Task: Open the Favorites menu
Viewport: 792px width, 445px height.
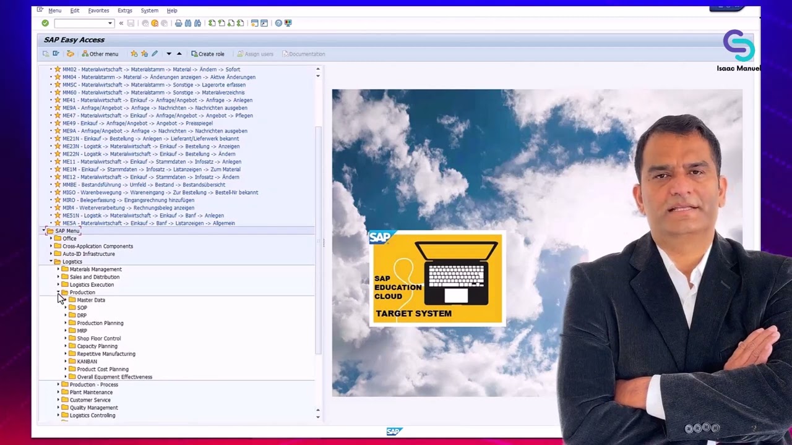Action: pos(98,11)
